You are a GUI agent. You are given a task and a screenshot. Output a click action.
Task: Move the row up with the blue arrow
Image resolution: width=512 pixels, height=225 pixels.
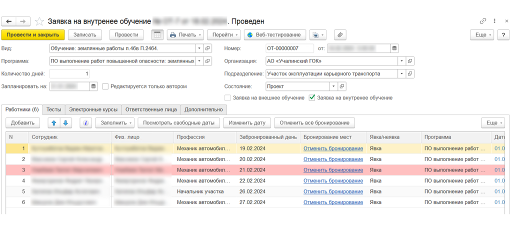(54, 123)
